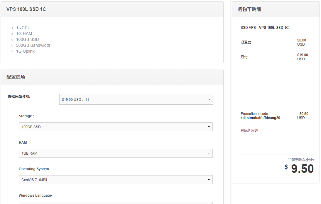Open the Operating System dropdown showing CentOS 7

tap(115, 180)
